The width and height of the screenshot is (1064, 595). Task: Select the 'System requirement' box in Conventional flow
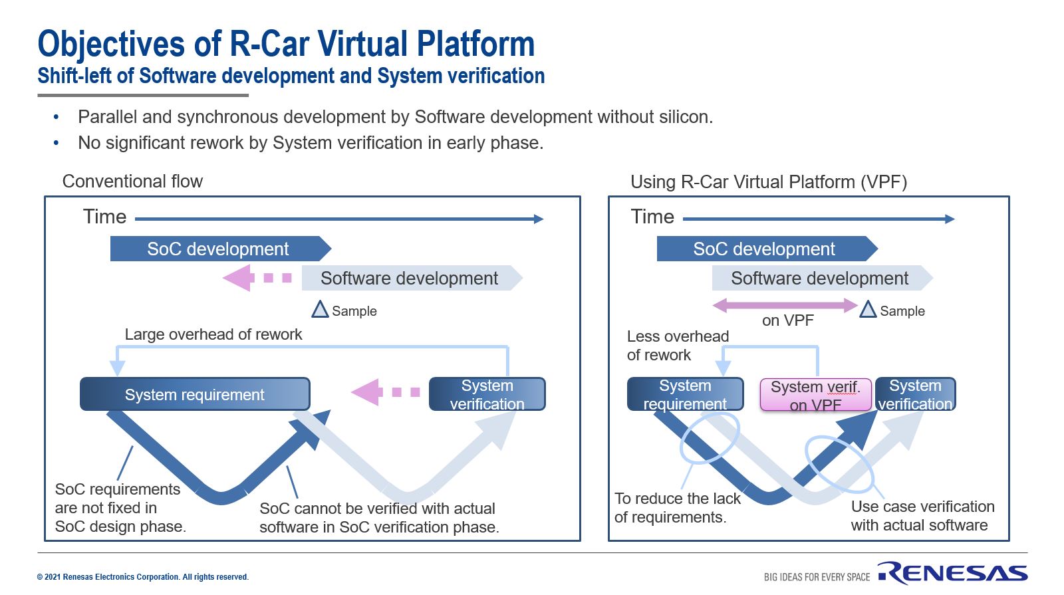(195, 394)
